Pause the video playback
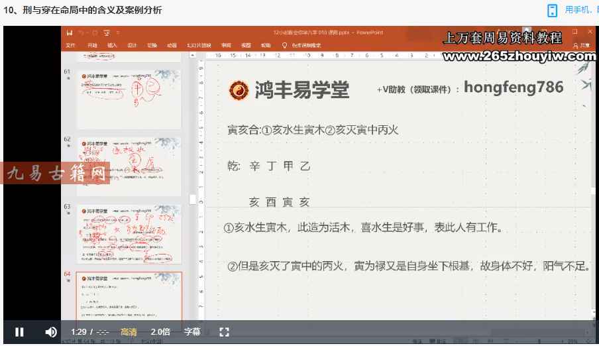The image size is (599, 346). coord(19,332)
